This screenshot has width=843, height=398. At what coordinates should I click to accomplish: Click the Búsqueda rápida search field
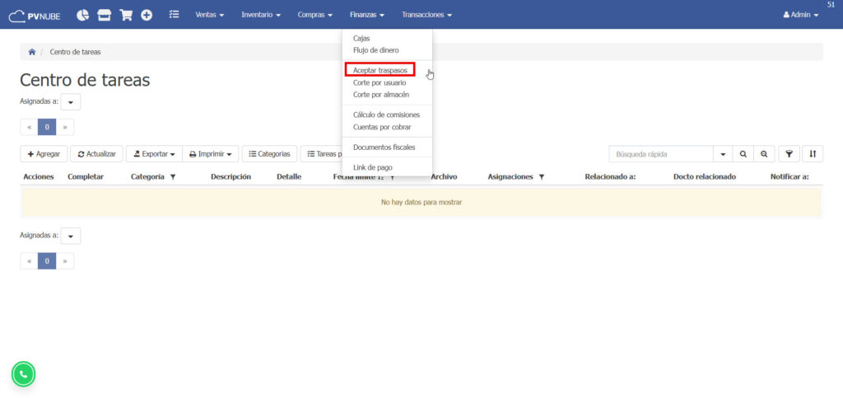coord(661,154)
